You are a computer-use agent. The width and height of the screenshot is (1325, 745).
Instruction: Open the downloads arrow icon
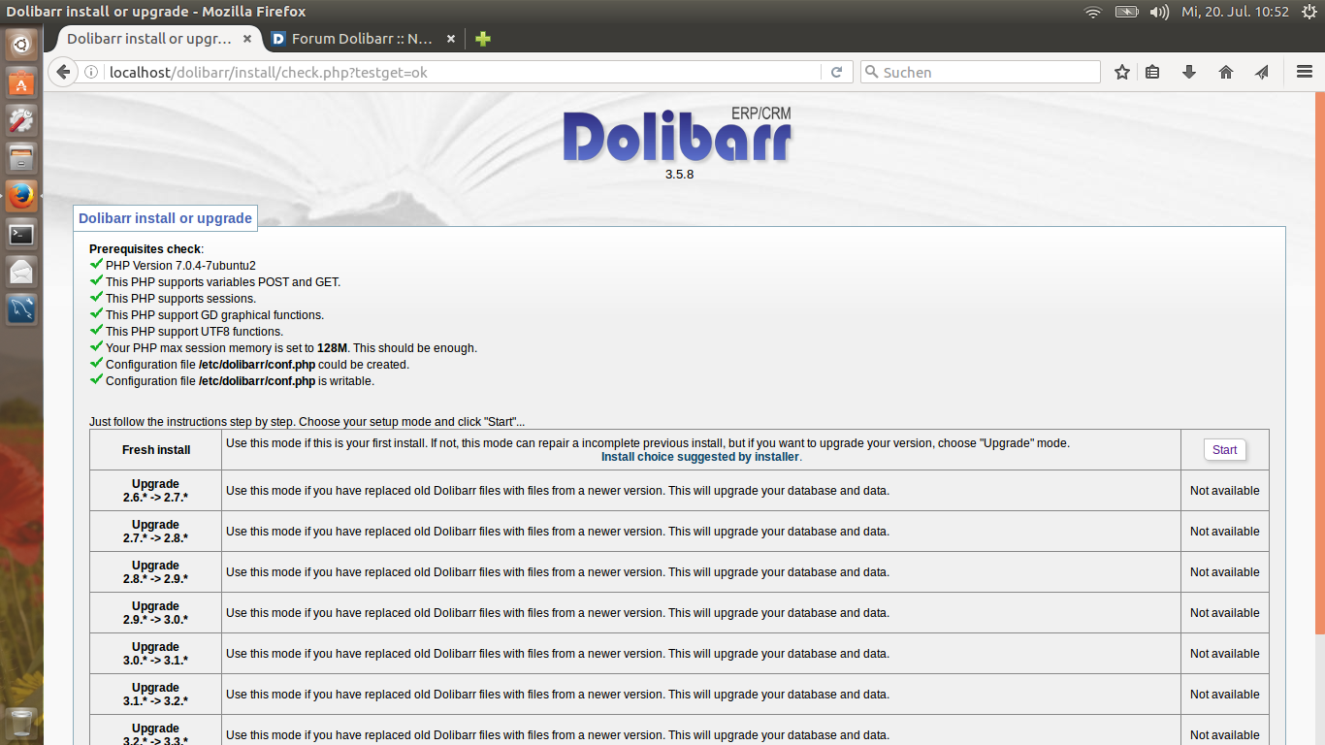pos(1189,72)
